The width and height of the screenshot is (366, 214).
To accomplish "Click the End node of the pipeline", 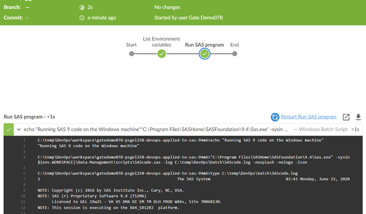I will [x=234, y=54].
